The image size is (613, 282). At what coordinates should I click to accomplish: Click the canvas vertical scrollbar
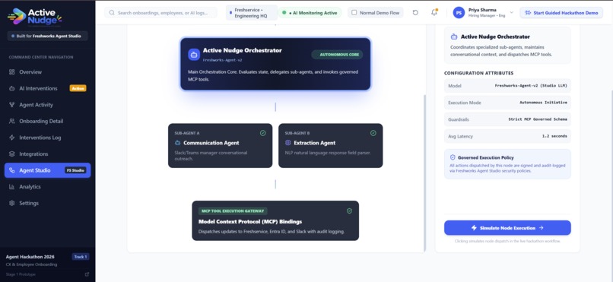424,173
